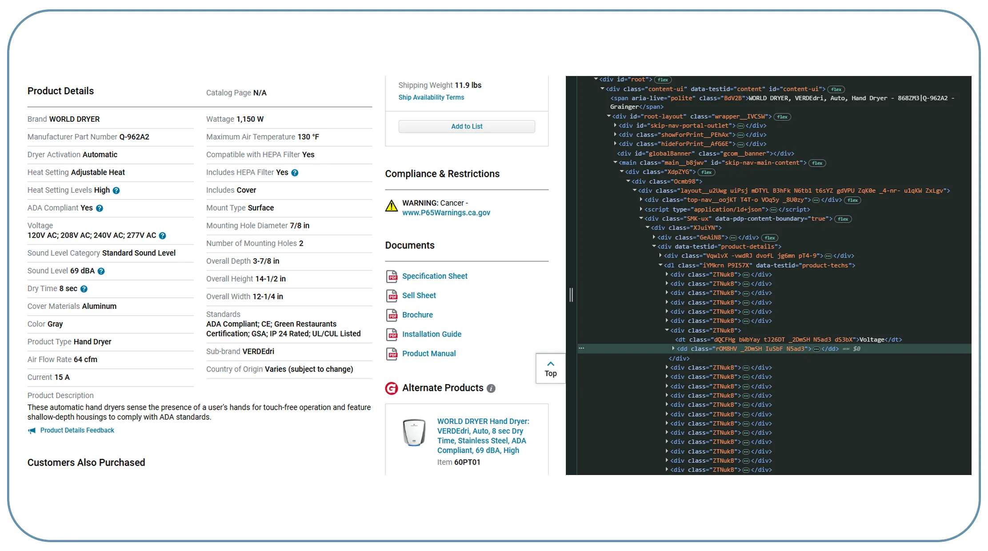Image resolution: width=988 pixels, height=551 pixels.
Task: Click the Brochure PDF icon
Action: 392,315
